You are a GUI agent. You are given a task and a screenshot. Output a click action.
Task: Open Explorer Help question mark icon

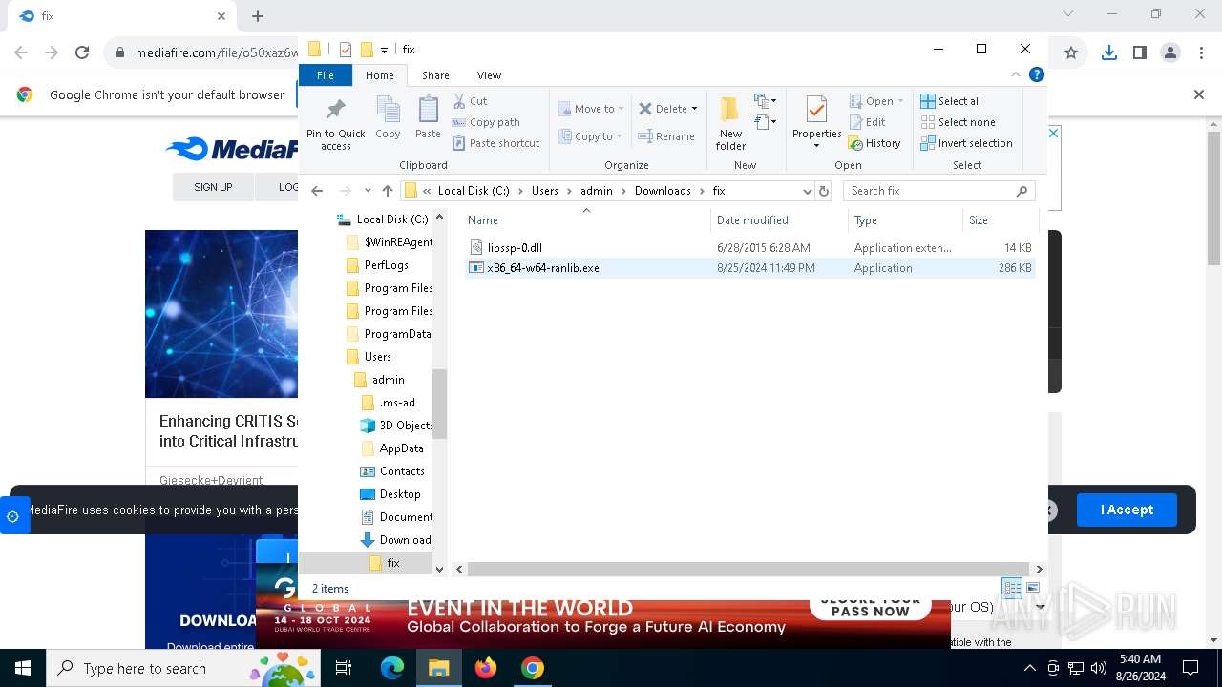[x=1036, y=74]
